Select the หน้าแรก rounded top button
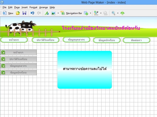Screen dimensions: 157x117 [x=14, y=40]
